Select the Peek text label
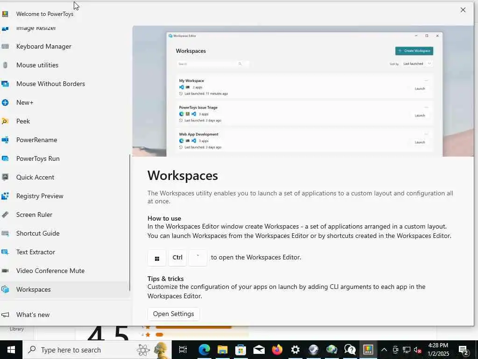Screen dimensions: 478x359 click(x=23, y=121)
